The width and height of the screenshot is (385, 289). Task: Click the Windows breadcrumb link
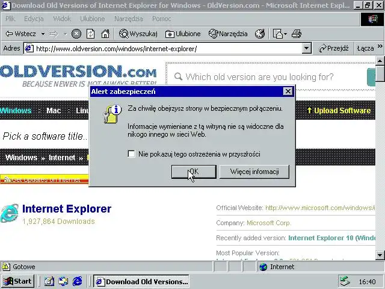tap(21, 158)
